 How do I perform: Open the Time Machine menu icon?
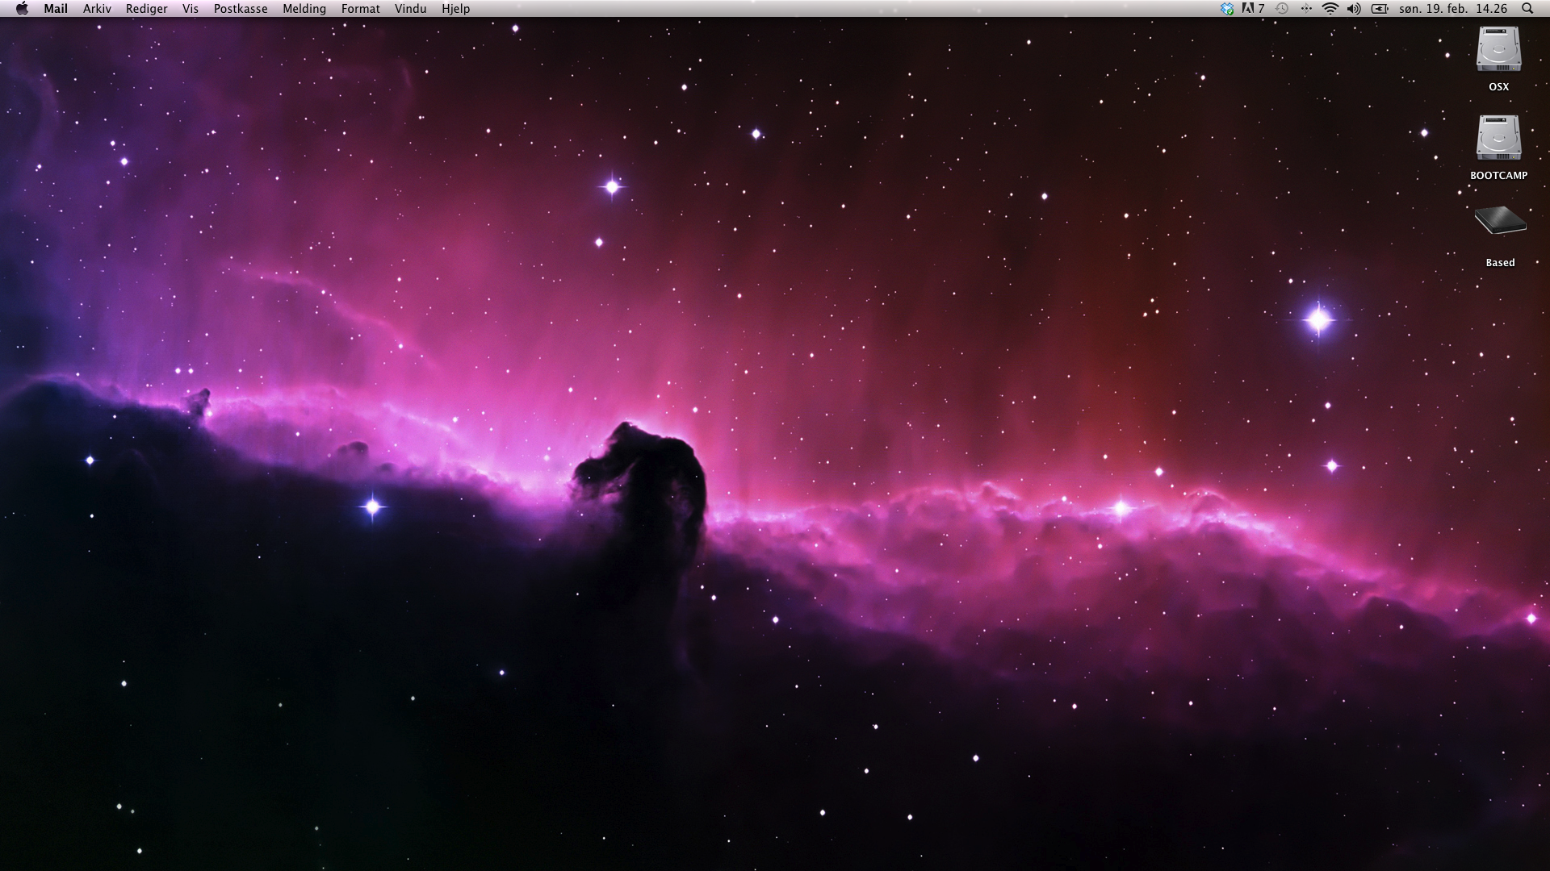pyautogui.click(x=1282, y=9)
